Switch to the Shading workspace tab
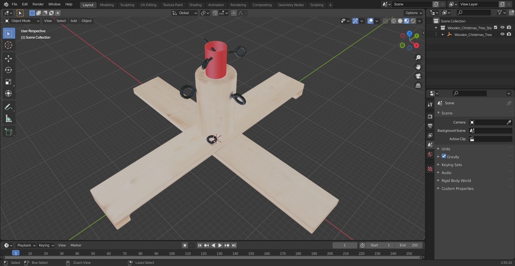The image size is (515, 266). [195, 5]
